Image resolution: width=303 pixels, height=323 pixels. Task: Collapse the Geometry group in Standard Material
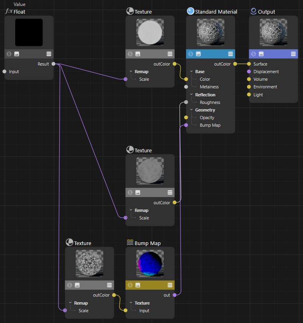(191, 110)
